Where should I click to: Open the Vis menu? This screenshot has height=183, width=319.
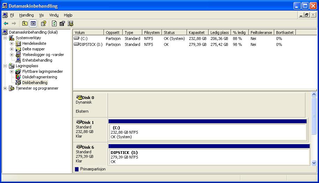tap(42, 15)
